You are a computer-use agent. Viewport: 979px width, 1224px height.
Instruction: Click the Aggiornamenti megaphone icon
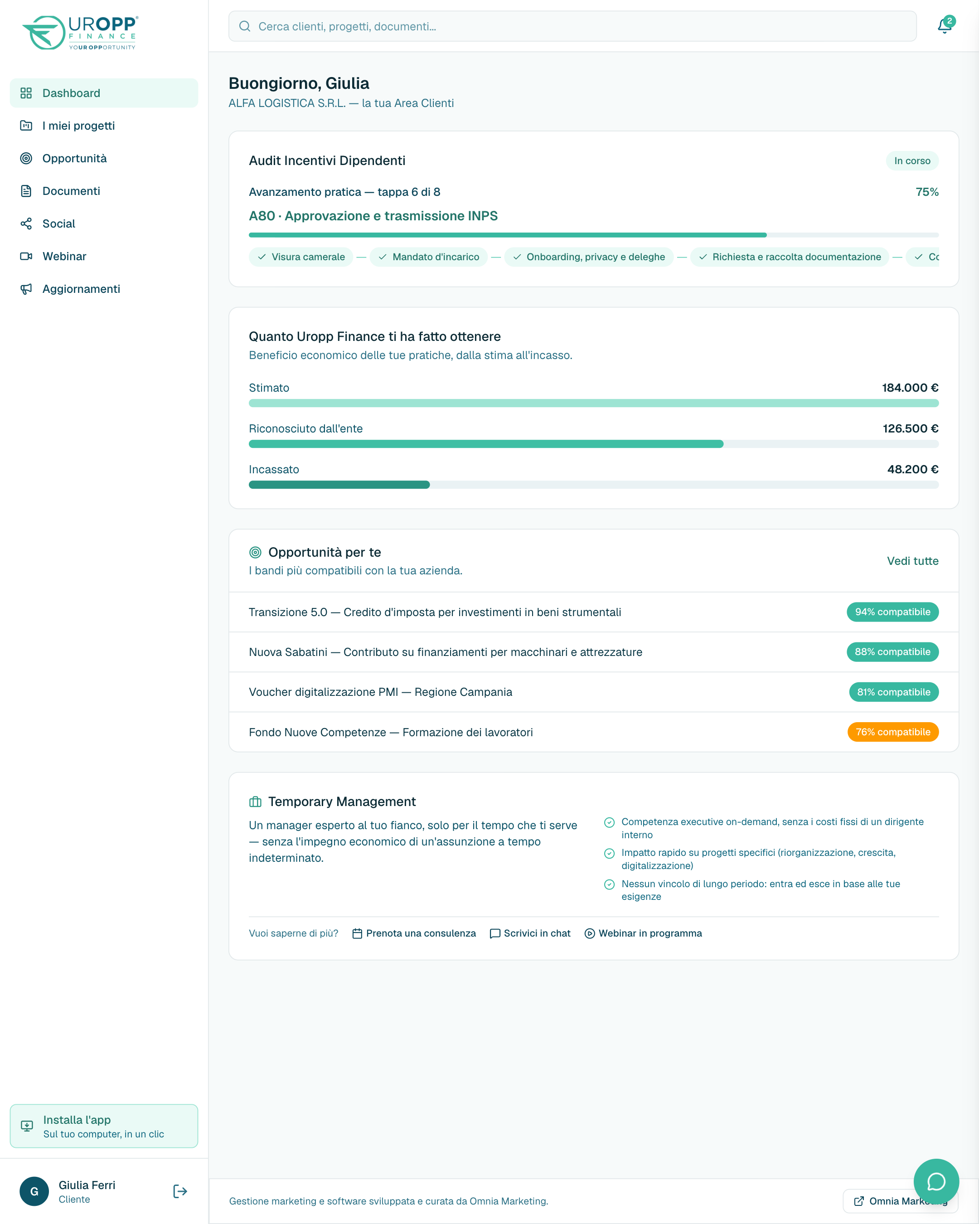[x=26, y=289]
